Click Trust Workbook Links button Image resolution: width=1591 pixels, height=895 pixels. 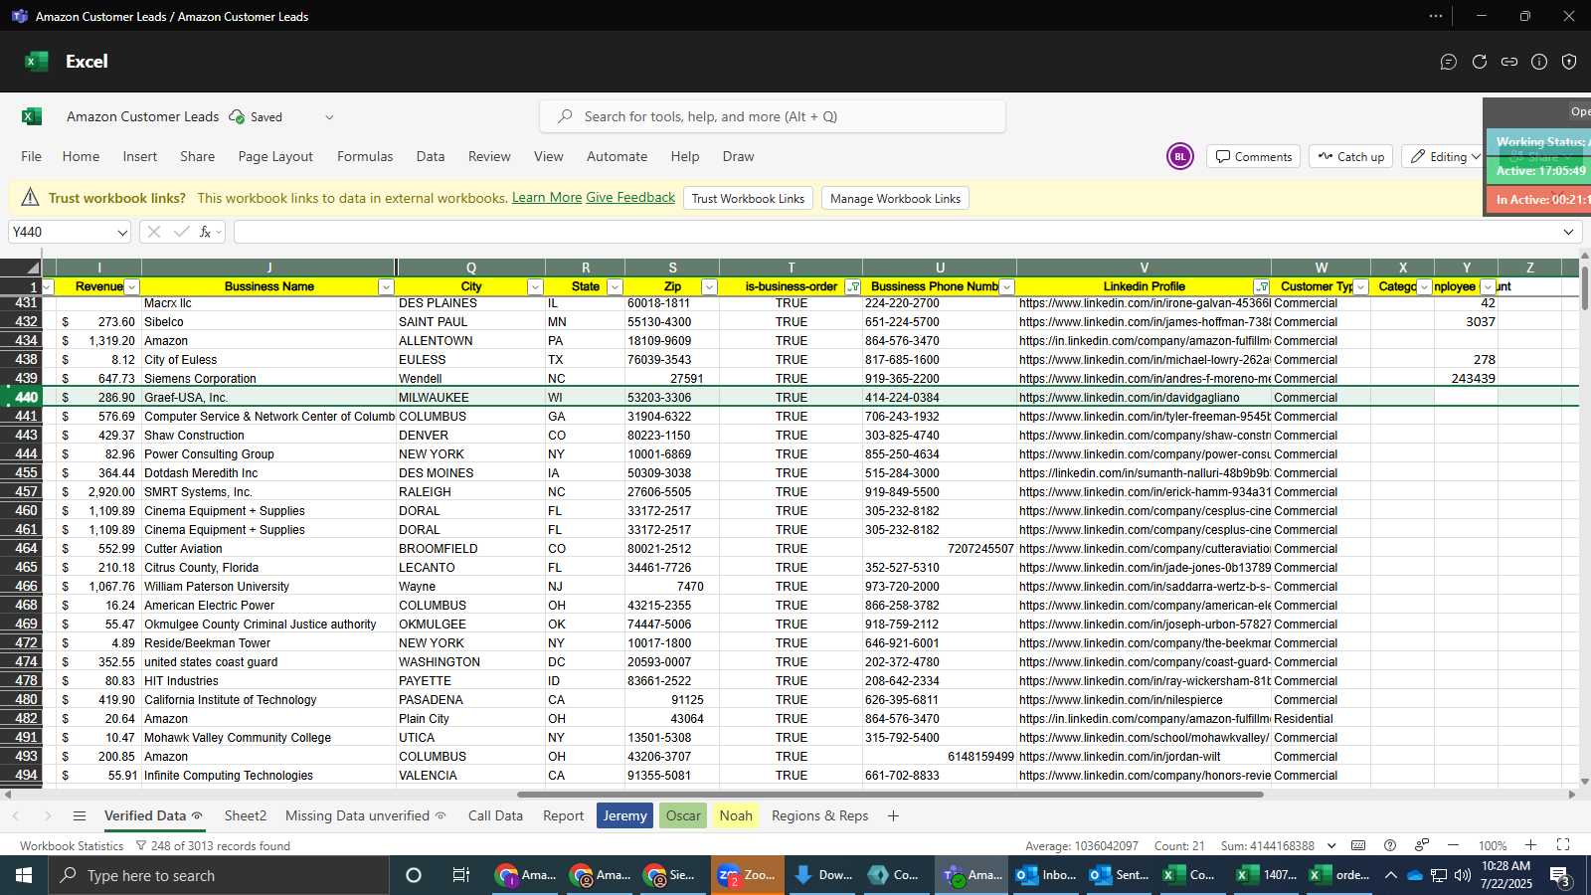coord(748,198)
